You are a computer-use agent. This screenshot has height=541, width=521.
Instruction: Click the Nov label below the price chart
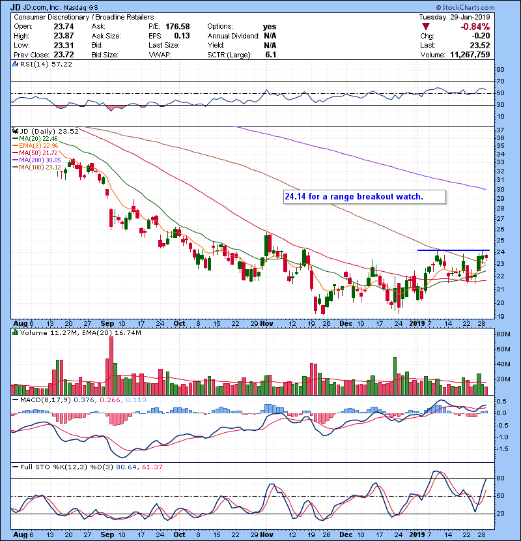[266, 323]
